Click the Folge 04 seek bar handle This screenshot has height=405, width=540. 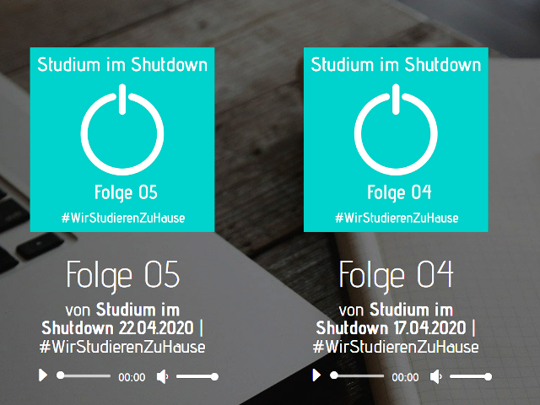(334, 375)
